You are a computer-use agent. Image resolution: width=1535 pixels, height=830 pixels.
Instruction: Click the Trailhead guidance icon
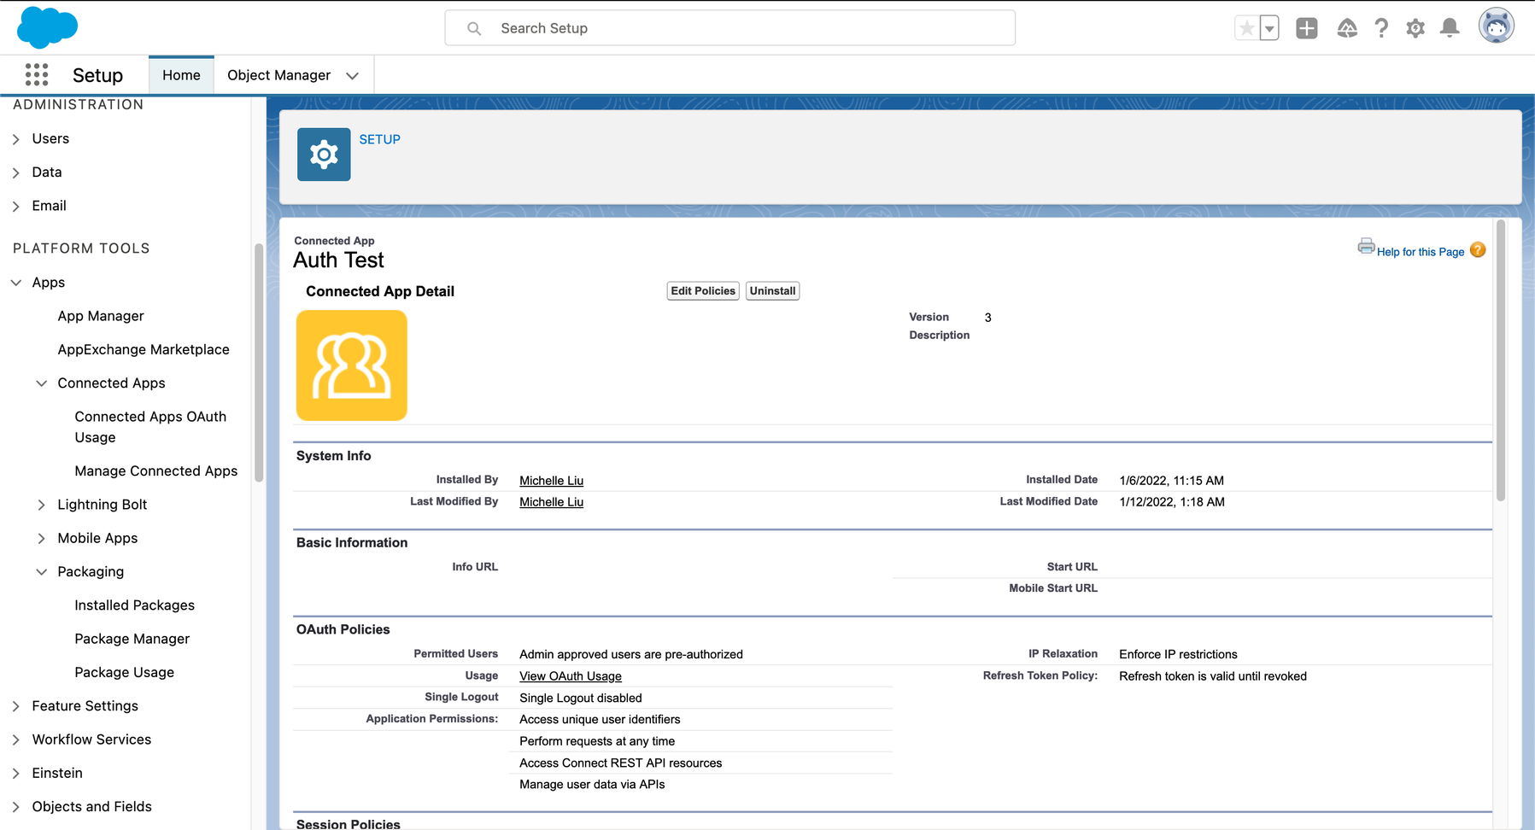pos(1347,28)
